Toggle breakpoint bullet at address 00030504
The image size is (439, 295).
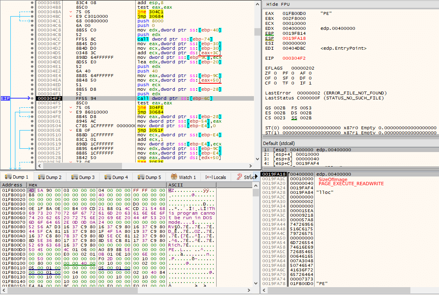(32, 126)
